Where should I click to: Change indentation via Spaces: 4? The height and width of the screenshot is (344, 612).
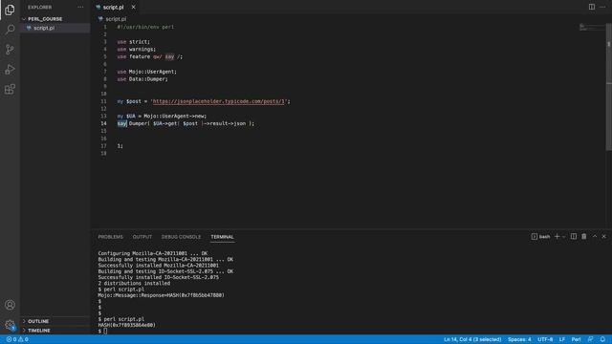coord(519,339)
